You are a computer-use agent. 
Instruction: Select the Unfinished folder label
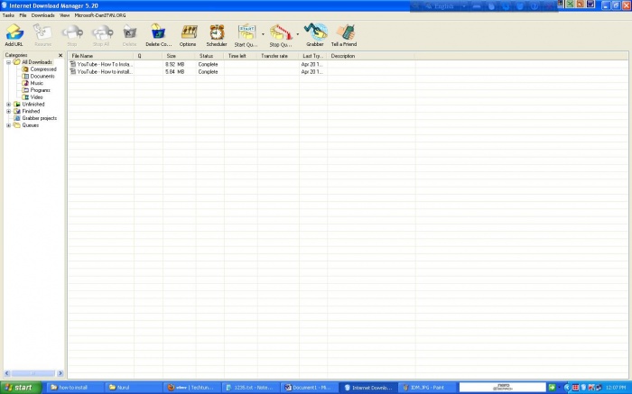click(33, 105)
